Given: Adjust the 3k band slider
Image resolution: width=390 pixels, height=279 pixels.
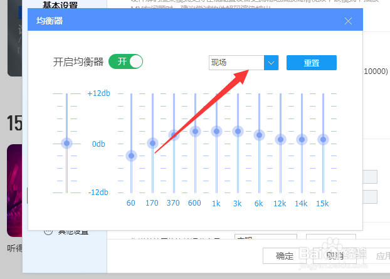Looking at the screenshot, I should coord(238,131).
